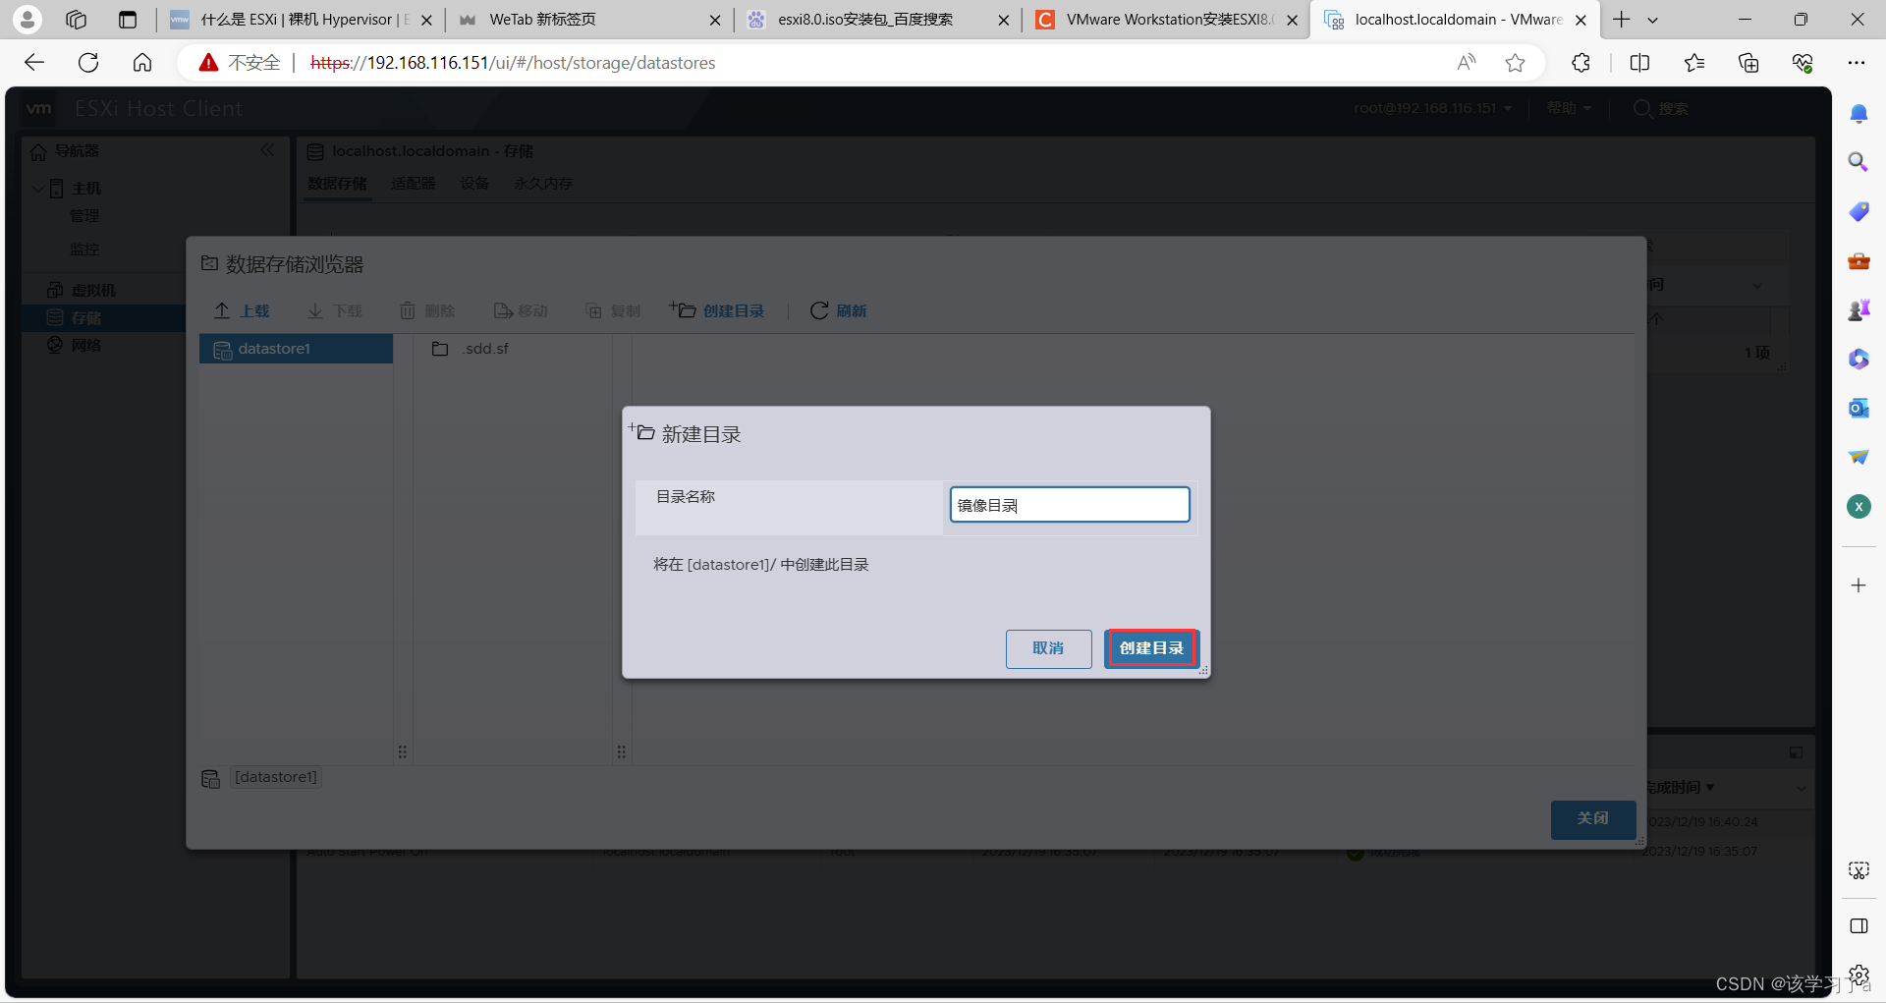Select the .sdd.sf folder
1886x1003 pixels.
pos(471,349)
